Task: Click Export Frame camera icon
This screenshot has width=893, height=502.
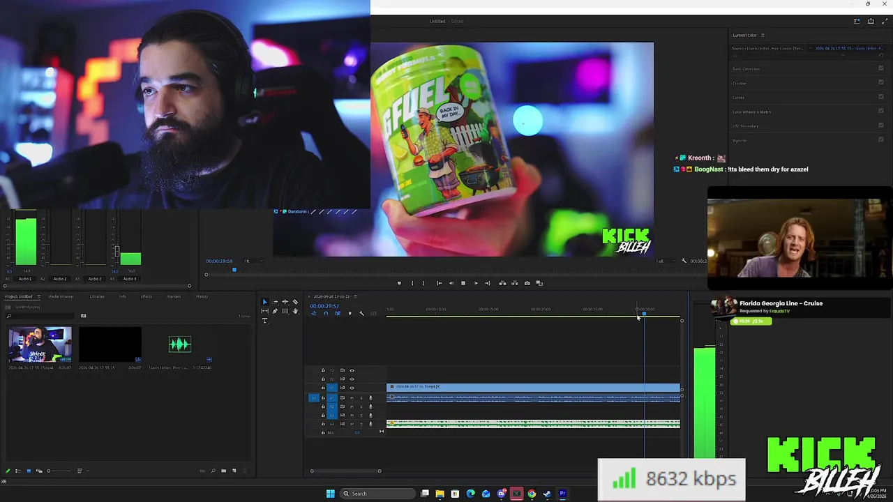Action: (527, 283)
